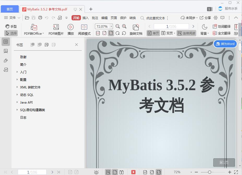Click 划词翻译 word translation
Screen dimensions: 242x175
pos(222,27)
